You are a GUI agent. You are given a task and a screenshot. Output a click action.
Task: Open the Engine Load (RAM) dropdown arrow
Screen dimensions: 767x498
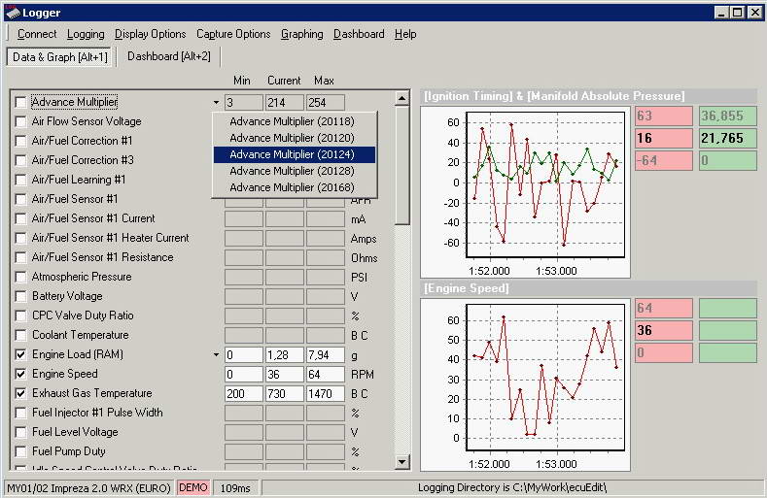[x=216, y=354]
